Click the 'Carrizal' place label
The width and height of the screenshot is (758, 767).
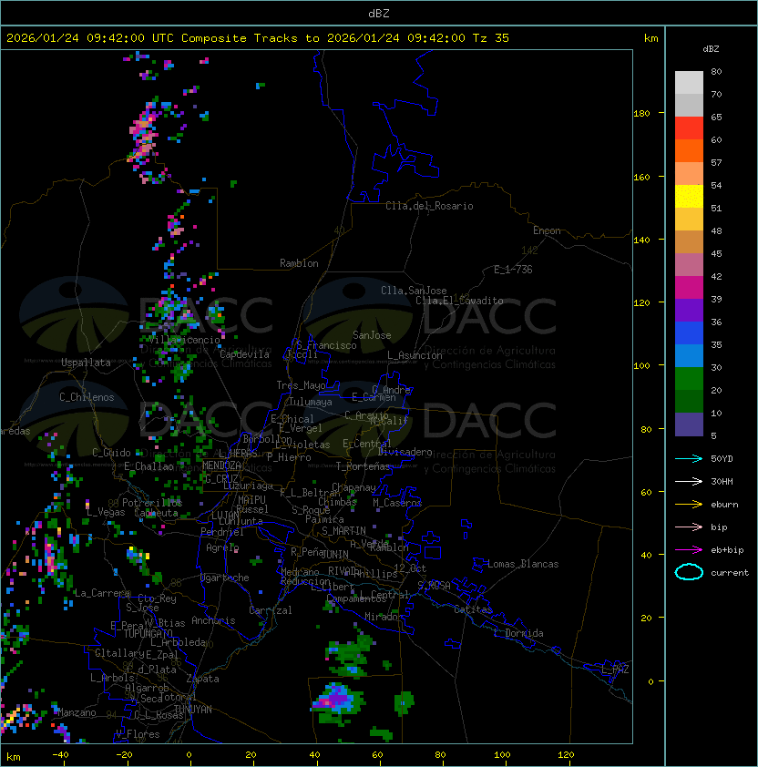pyautogui.click(x=271, y=610)
